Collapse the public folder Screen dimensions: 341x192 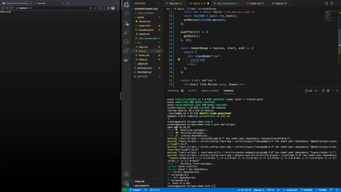point(141,17)
